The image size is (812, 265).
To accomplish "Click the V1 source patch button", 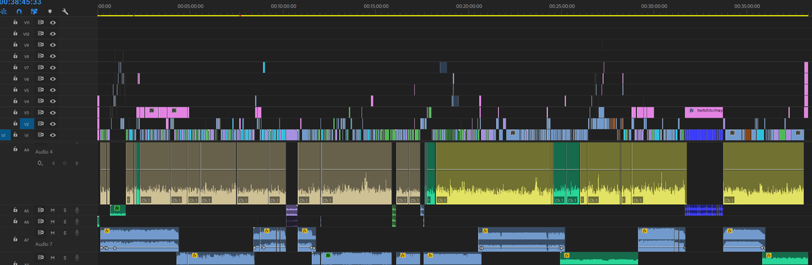I will 5,135.
